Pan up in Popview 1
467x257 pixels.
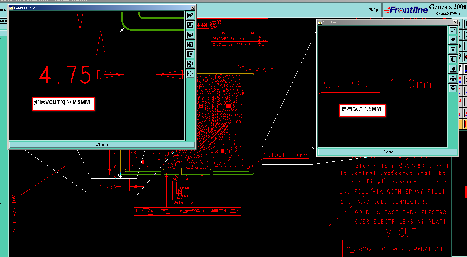(x=453, y=40)
